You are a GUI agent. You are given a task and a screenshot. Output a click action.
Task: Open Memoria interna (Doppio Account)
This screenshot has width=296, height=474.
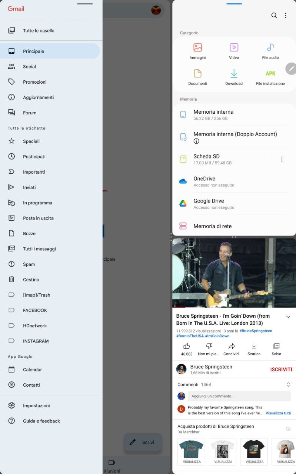[x=234, y=137]
